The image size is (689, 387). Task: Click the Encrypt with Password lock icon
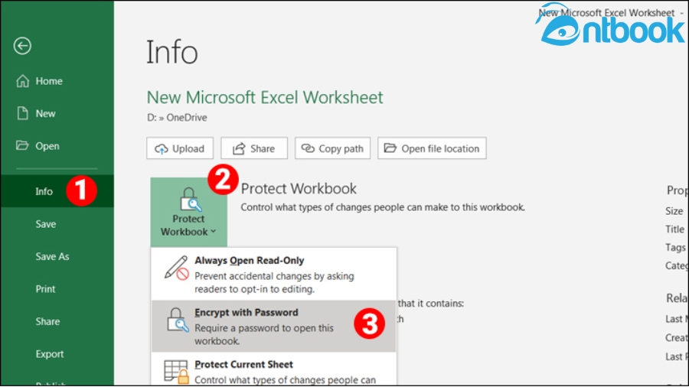pyautogui.click(x=177, y=320)
